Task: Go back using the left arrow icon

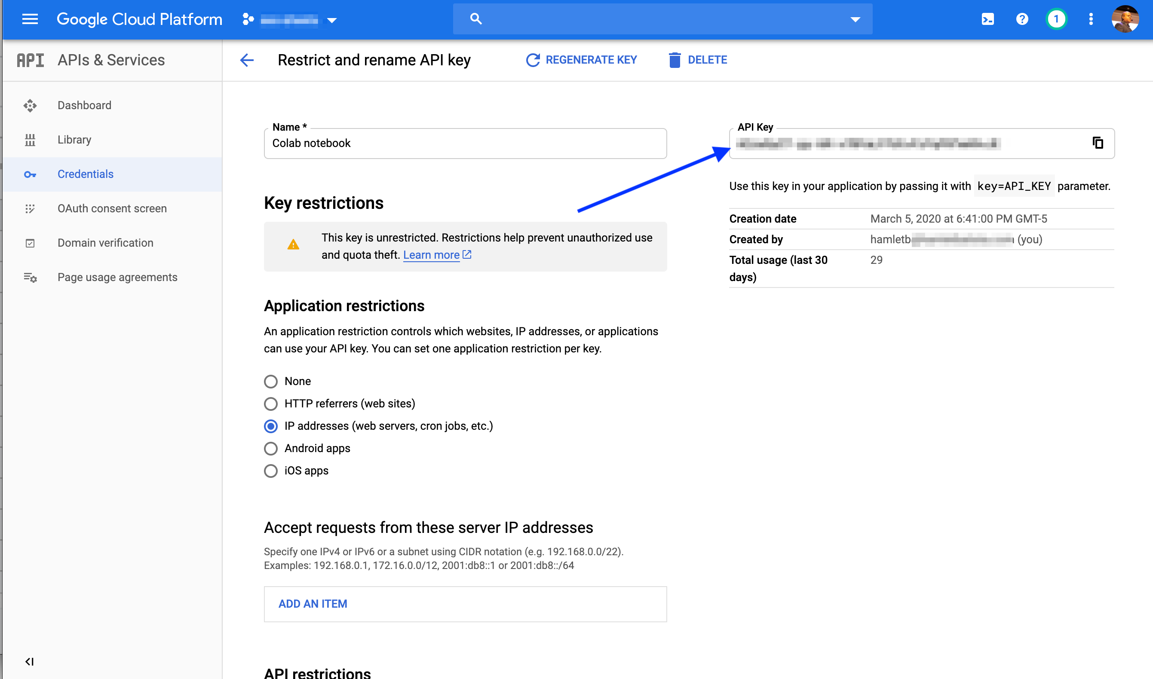Action: 247,60
